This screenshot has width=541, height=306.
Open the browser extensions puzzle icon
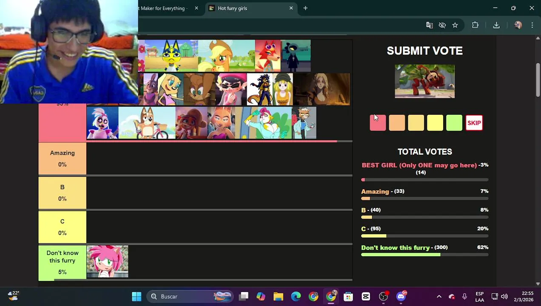pyautogui.click(x=475, y=25)
